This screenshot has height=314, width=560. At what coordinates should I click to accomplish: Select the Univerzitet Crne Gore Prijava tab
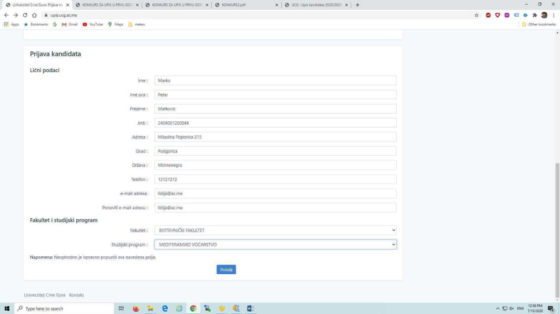37,5
